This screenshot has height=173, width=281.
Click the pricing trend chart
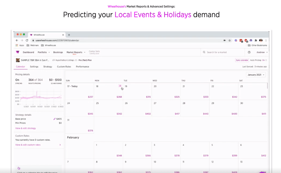coord(39,98)
